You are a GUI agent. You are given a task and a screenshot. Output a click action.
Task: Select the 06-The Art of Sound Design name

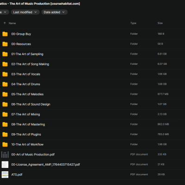point(31,104)
